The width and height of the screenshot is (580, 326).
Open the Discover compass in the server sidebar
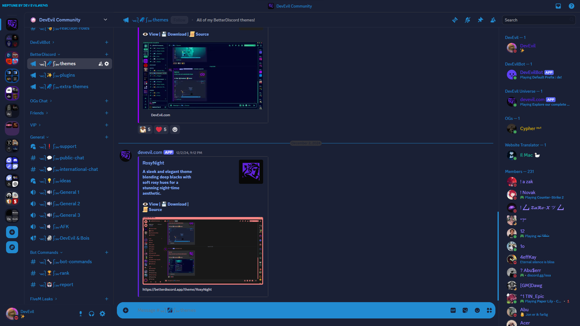click(x=12, y=247)
